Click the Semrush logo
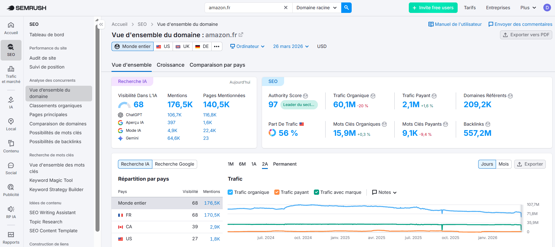This screenshot has height=247, width=555. pyautogui.click(x=26, y=8)
